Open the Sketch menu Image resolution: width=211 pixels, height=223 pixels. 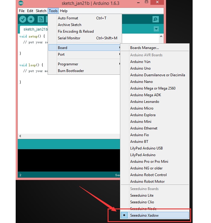(x=41, y=11)
